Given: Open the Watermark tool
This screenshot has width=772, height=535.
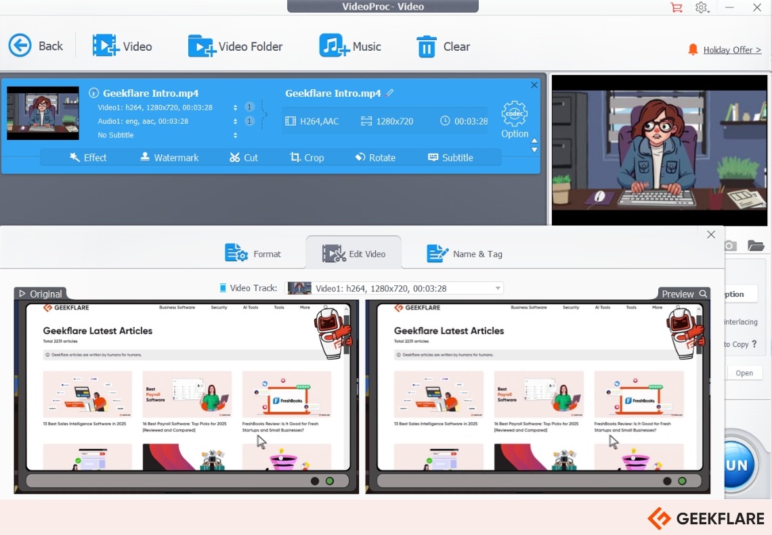Looking at the screenshot, I should [169, 158].
